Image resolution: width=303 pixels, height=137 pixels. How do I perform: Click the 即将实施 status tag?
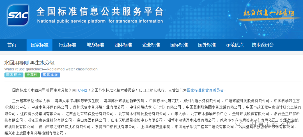[50, 75]
